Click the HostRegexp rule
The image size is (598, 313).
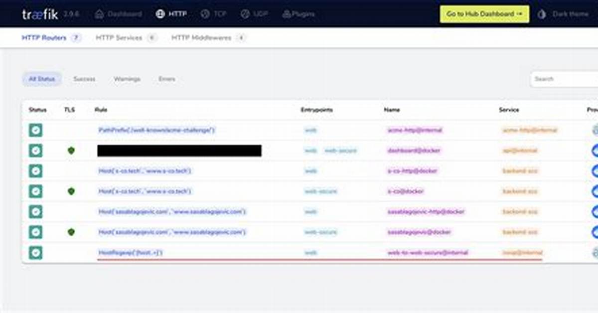pos(131,253)
